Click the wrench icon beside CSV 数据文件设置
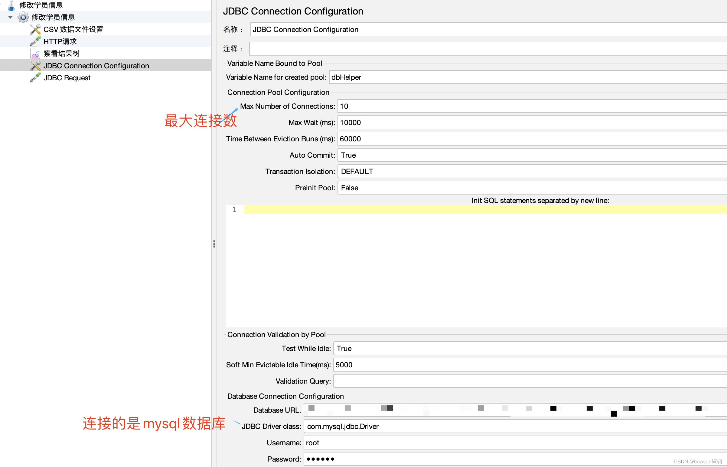 pos(35,29)
